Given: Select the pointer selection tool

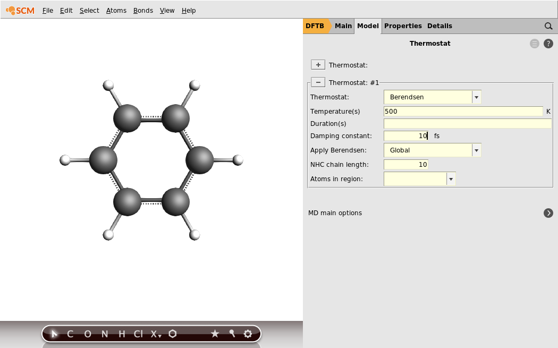Looking at the screenshot, I should [x=54, y=334].
